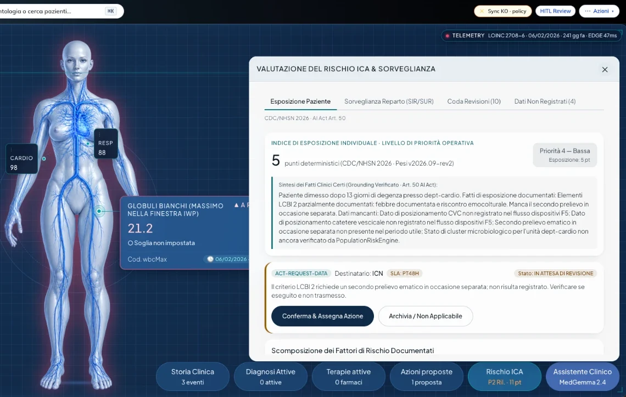The image size is (626, 397).
Task: Open the CARDIO 98 vitals card
Action: coord(22,158)
